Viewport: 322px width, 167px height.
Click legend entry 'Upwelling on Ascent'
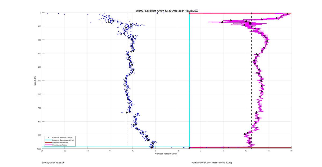pyautogui.click(x=60, y=145)
